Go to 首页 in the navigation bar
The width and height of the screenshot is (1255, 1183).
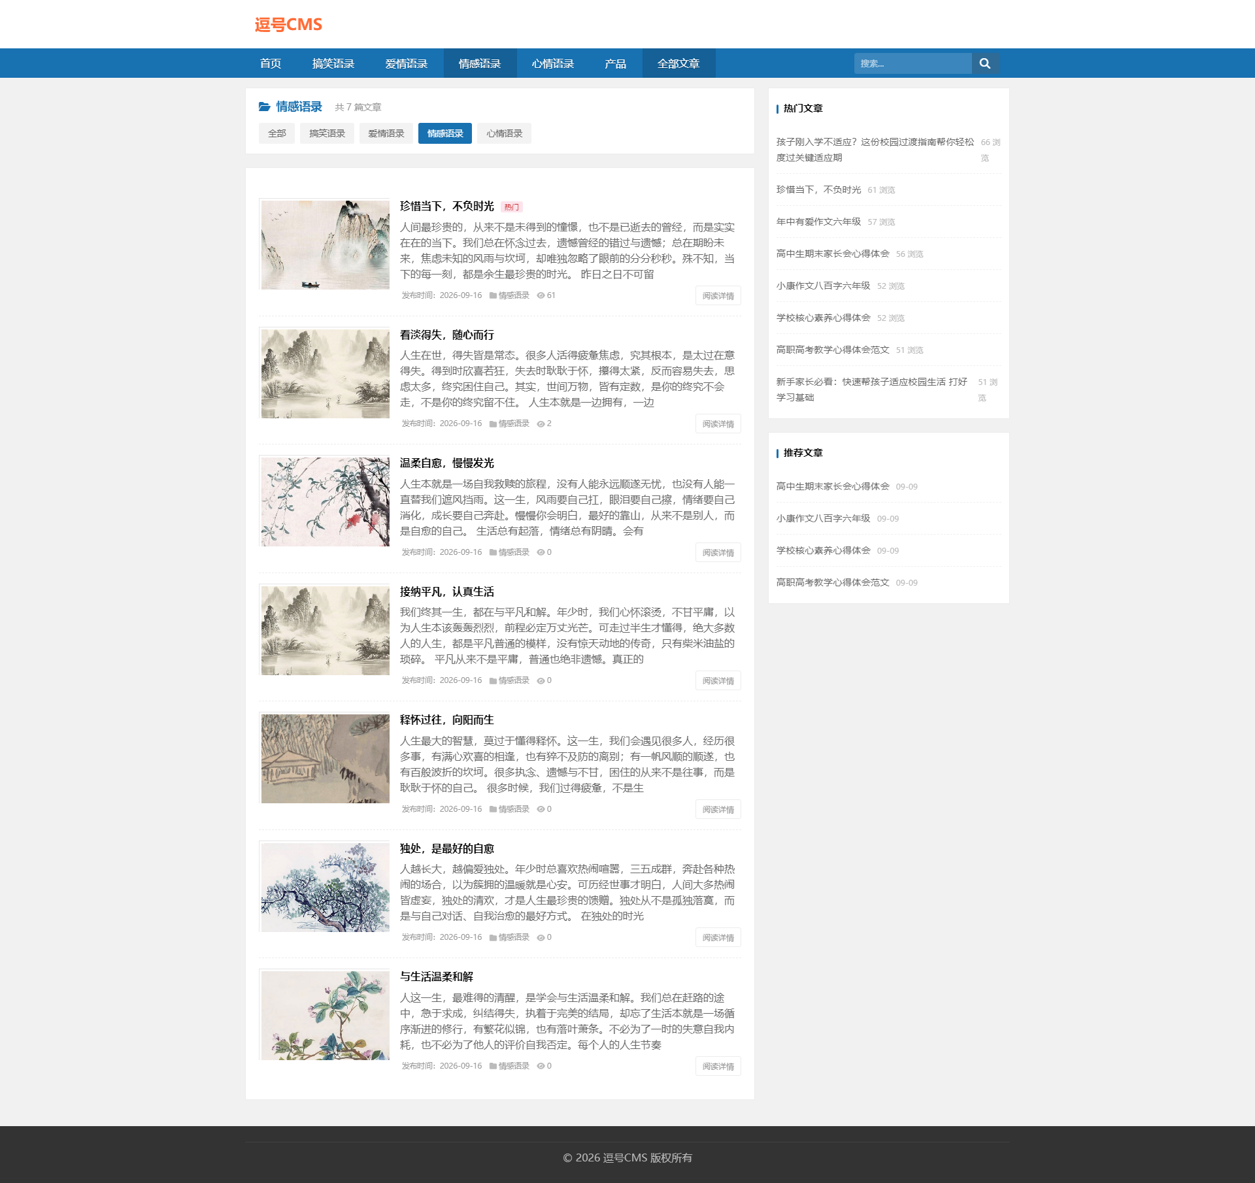[271, 63]
